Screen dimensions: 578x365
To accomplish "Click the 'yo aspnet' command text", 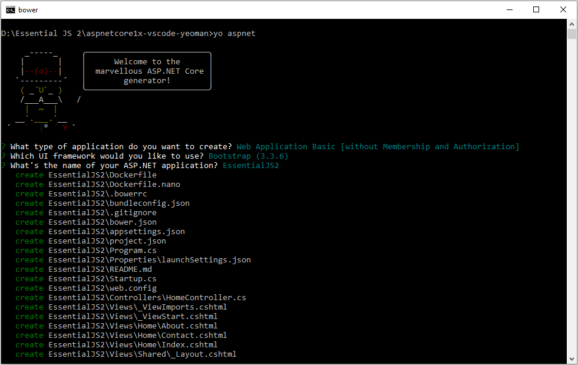I will (x=234, y=34).
